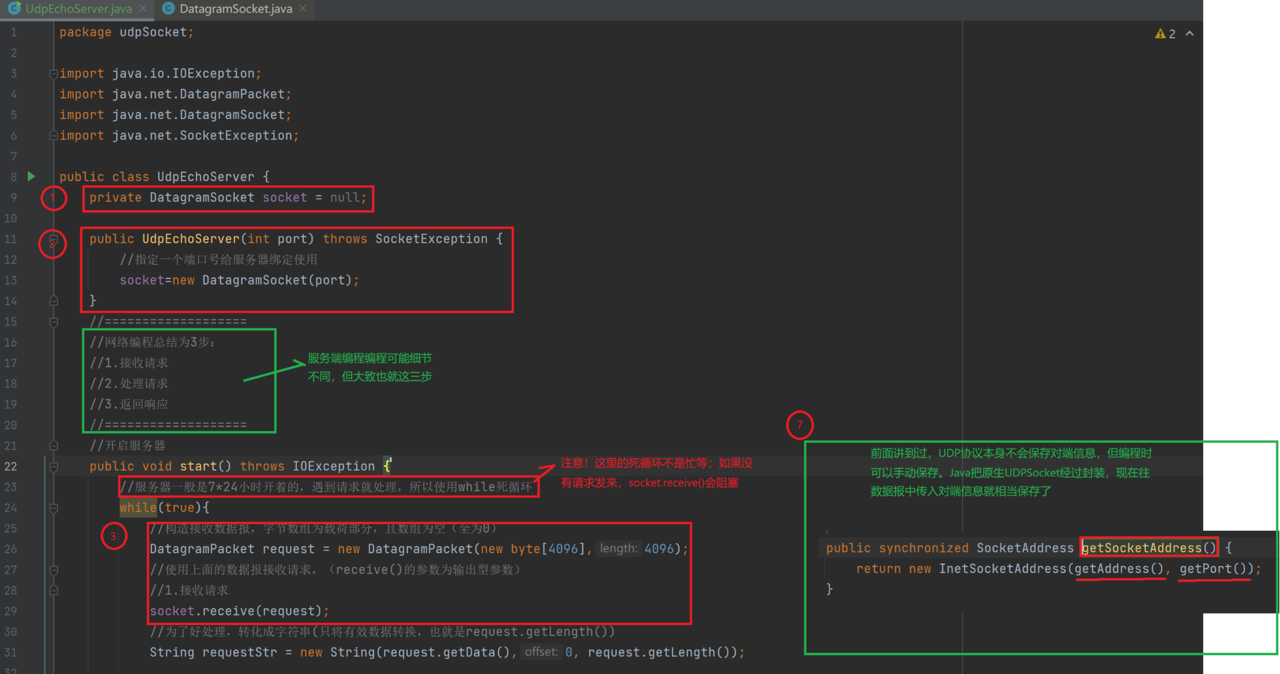Fold the comment block at line 27
The image size is (1280, 674).
[53, 570]
